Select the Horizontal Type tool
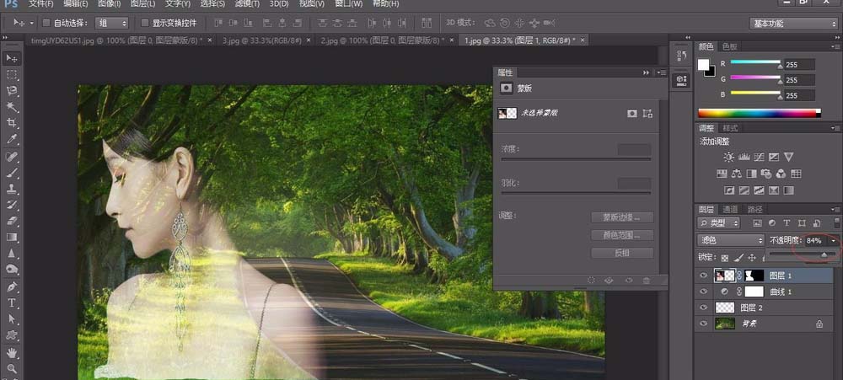Viewport: 843px width, 380px height. tap(11, 303)
